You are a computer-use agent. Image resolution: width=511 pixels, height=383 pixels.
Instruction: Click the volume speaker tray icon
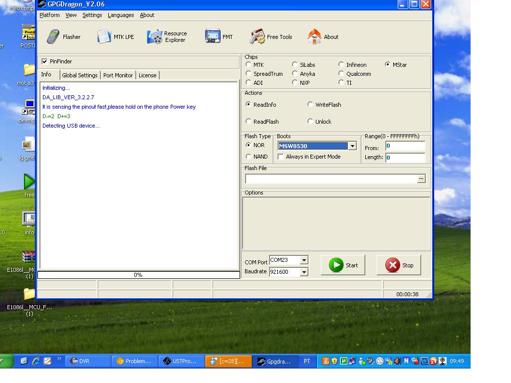coord(397,361)
